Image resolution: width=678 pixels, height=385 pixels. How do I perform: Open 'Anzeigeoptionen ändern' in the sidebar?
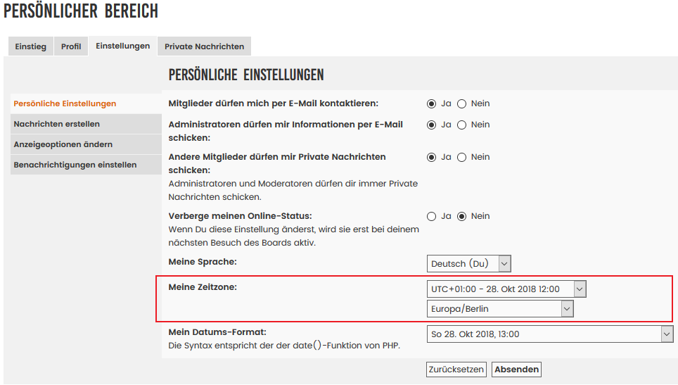(x=63, y=144)
